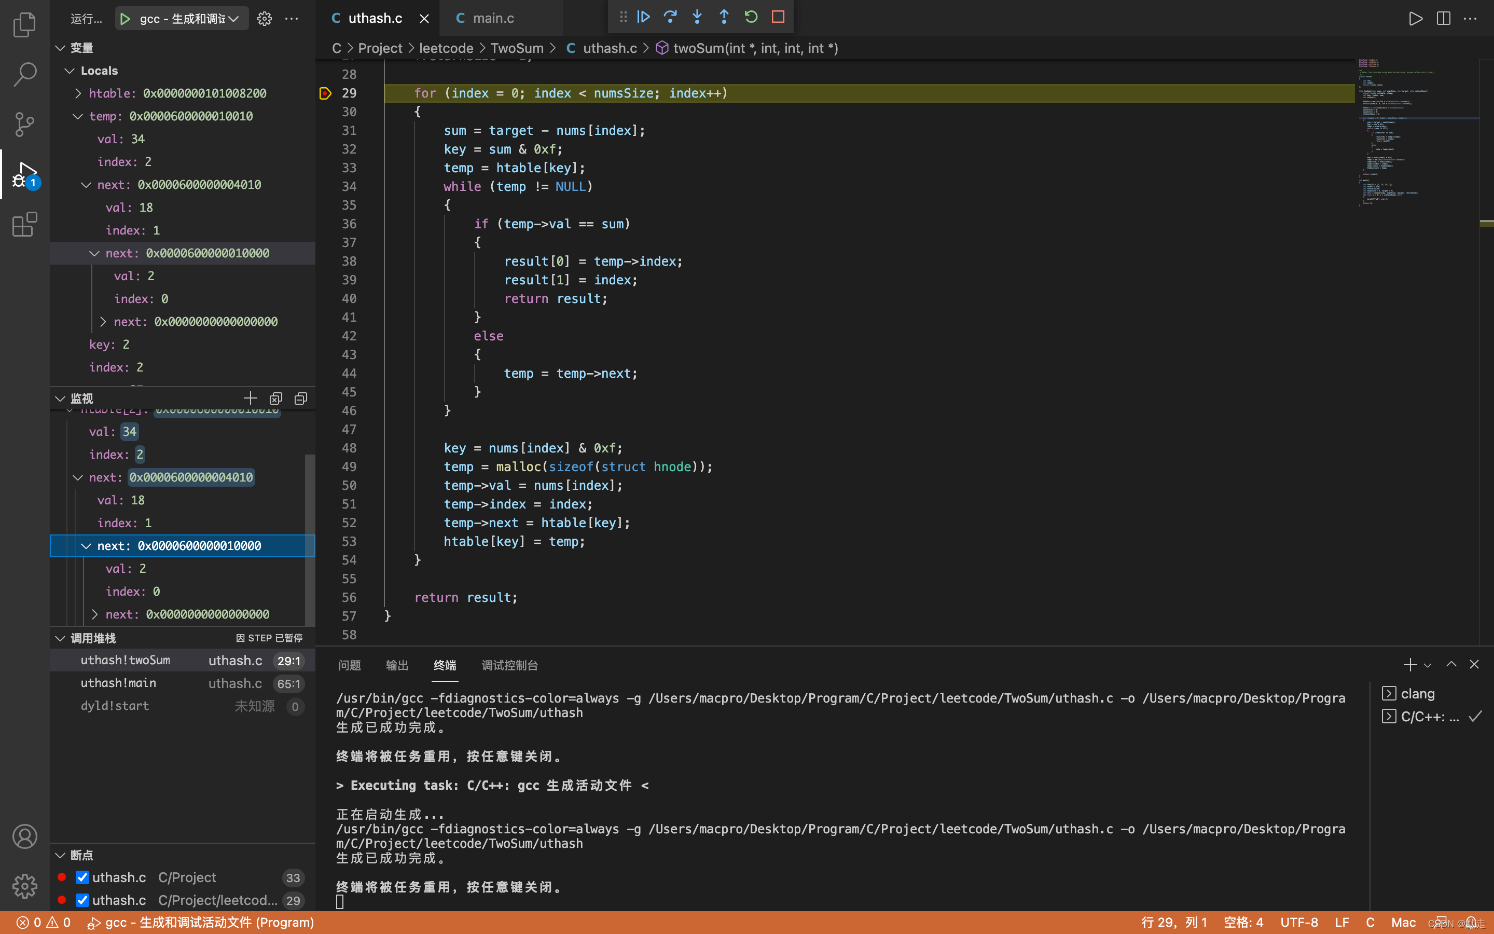This screenshot has height=934, width=1494.
Task: Click the Step Into debug icon
Action: point(697,17)
